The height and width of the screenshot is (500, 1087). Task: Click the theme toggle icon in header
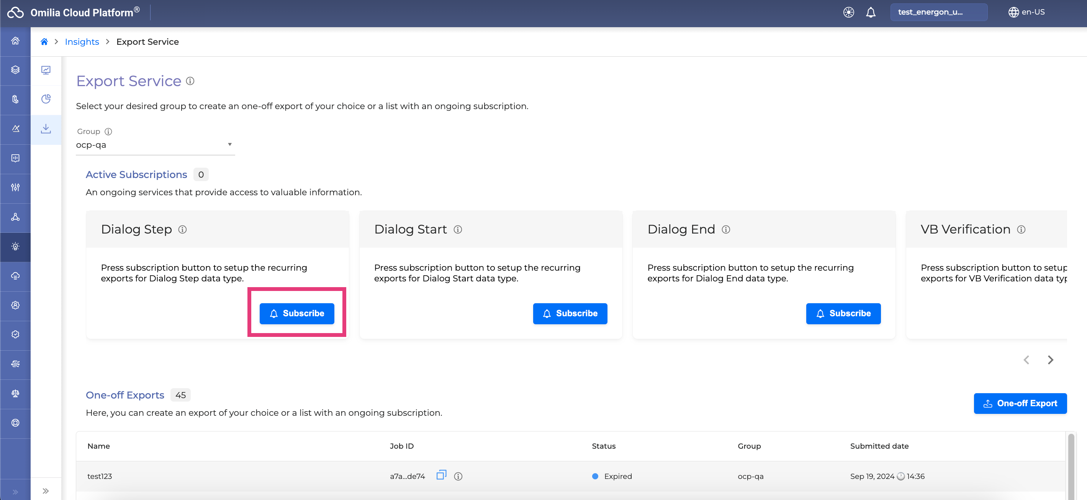(x=848, y=12)
